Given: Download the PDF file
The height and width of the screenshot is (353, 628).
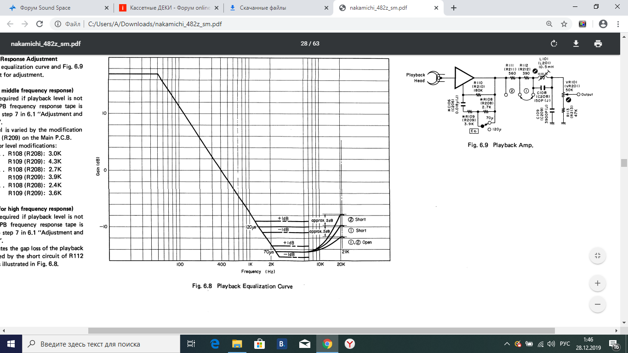Looking at the screenshot, I should (576, 44).
